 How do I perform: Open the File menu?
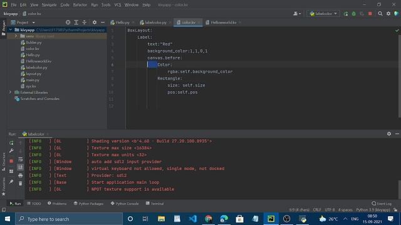14,5
